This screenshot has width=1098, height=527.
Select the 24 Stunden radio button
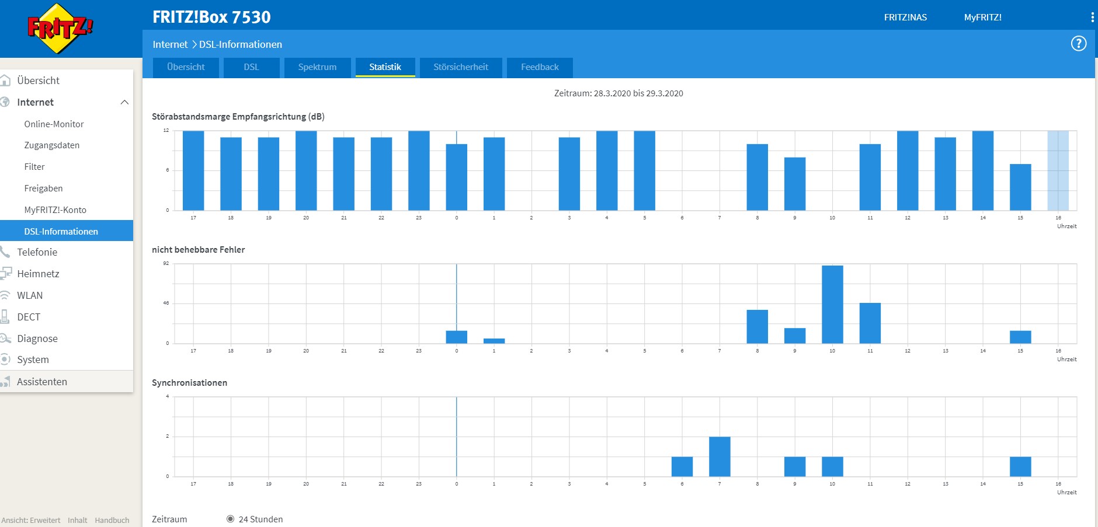[230, 519]
